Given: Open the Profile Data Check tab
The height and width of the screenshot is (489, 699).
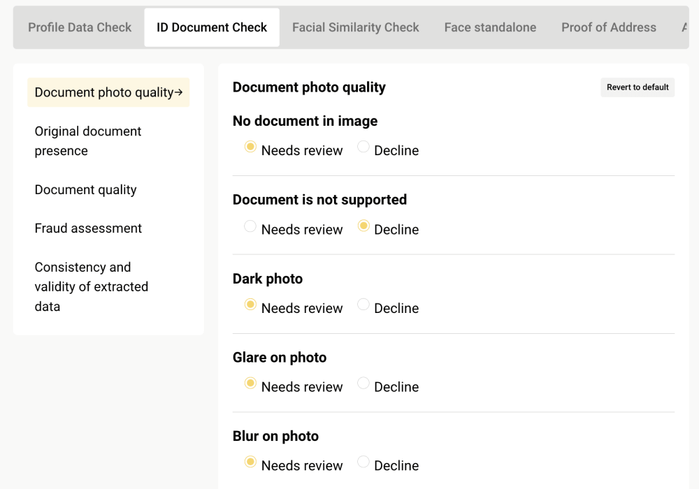Looking at the screenshot, I should (x=80, y=28).
